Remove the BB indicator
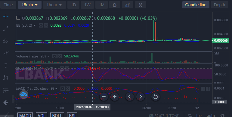232x117 pixels. point(46,25)
